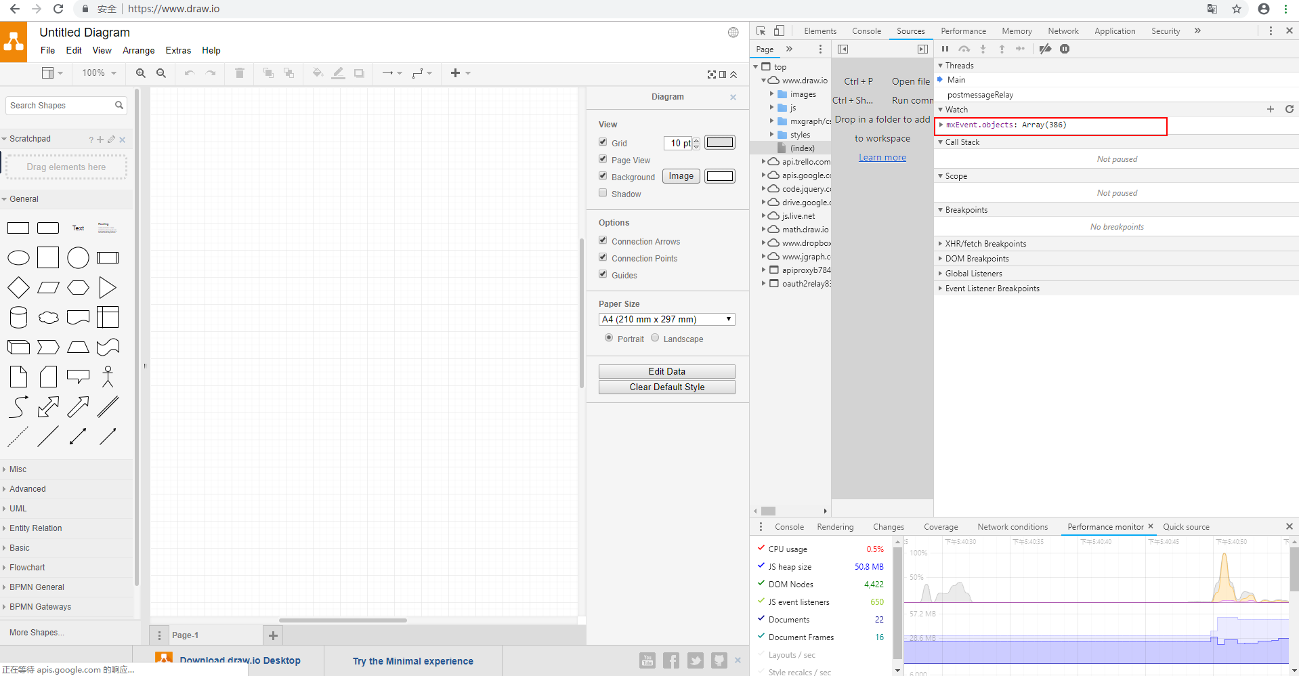Click the Background color swatch next to Image
Viewport: 1299px width, 676px height.
pos(719,175)
